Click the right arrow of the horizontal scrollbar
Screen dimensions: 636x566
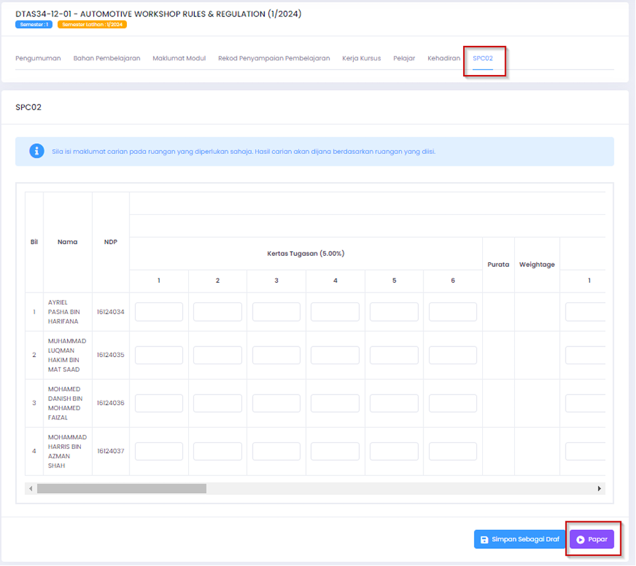(599, 488)
